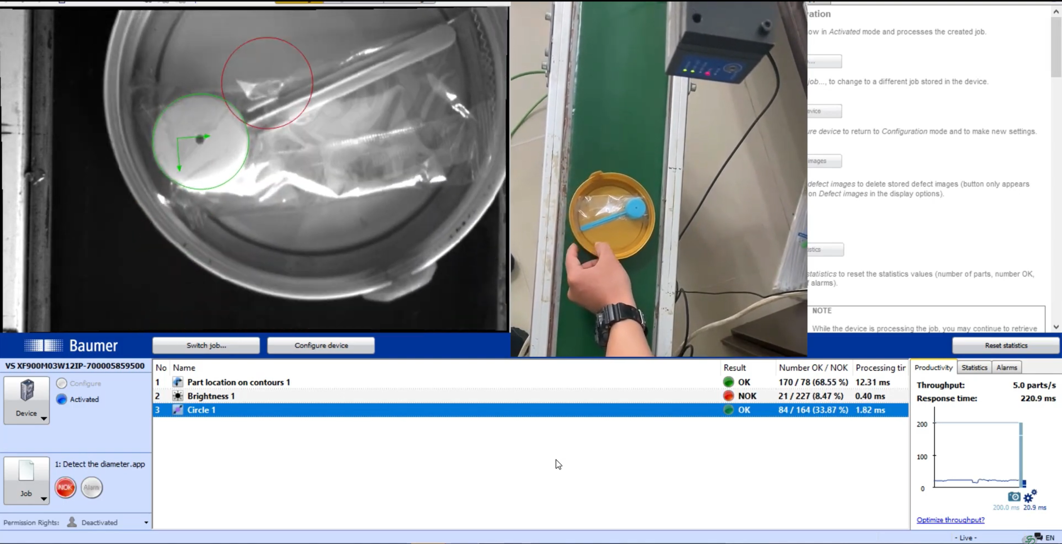
Task: Click the Reset statistics button
Action: click(1006, 345)
